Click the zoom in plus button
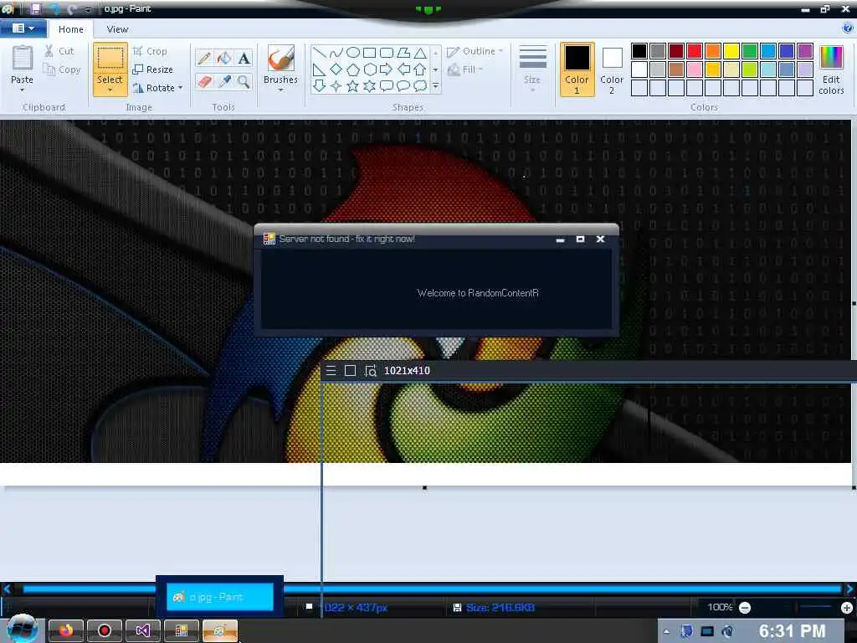857x643 pixels. point(847,608)
